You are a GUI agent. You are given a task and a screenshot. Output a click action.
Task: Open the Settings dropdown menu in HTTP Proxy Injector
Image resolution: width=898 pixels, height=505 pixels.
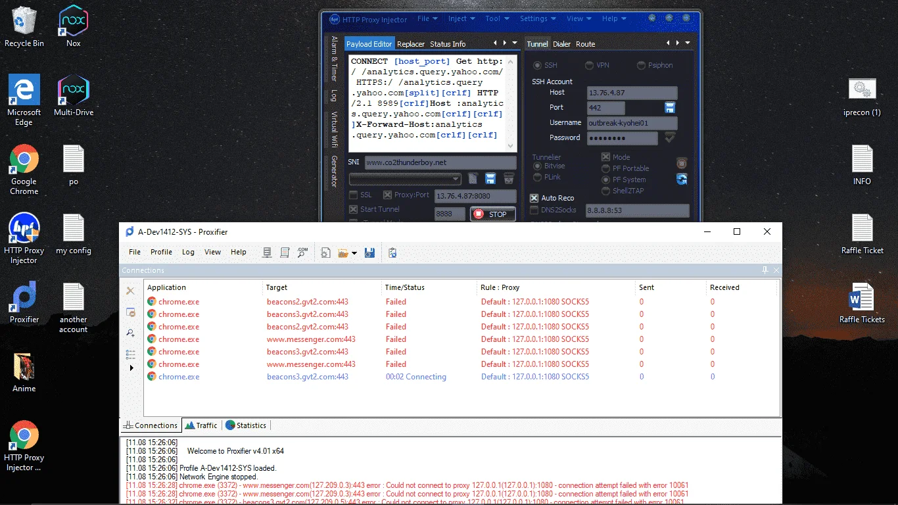pos(538,18)
